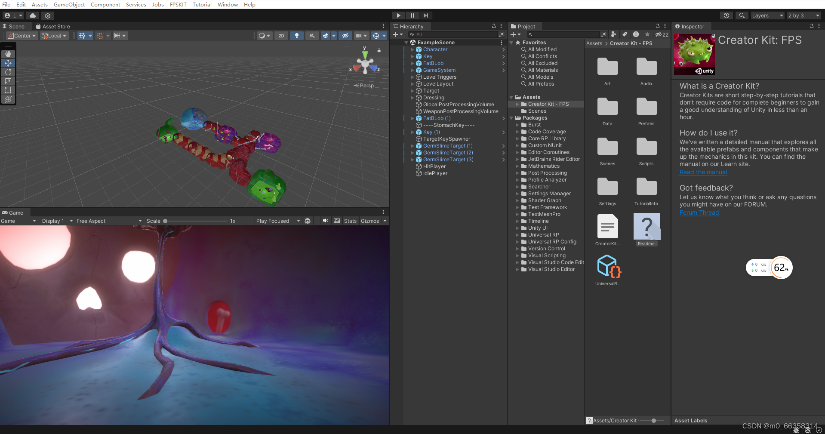The image size is (825, 434).
Task: Open the Play Focused dropdown
Action: click(x=278, y=221)
